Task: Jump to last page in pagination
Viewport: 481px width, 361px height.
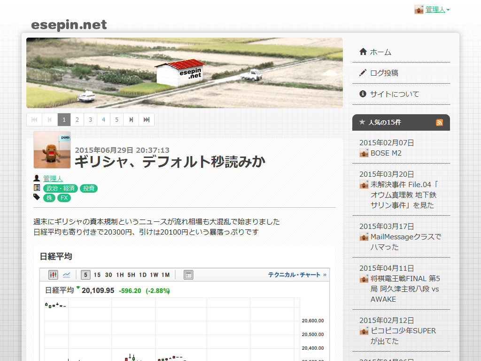Action: point(147,120)
